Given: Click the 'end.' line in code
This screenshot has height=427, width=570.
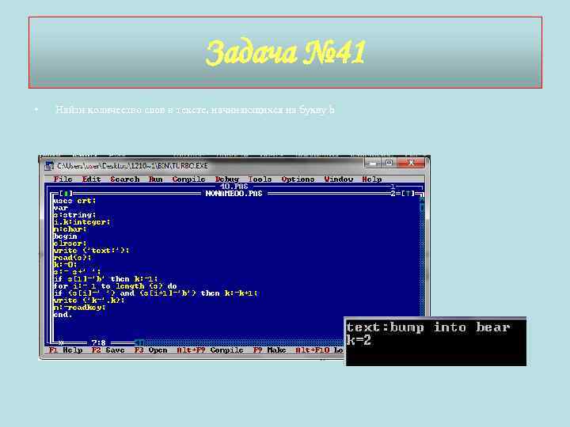Looking at the screenshot, I should point(63,315).
